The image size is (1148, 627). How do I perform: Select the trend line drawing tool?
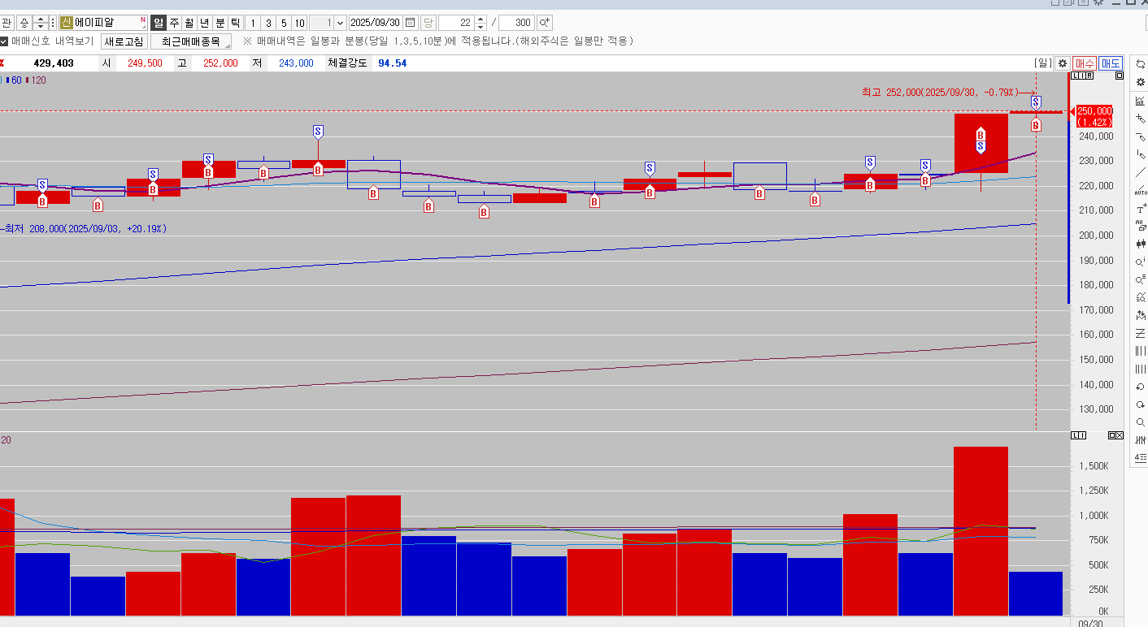(1141, 172)
